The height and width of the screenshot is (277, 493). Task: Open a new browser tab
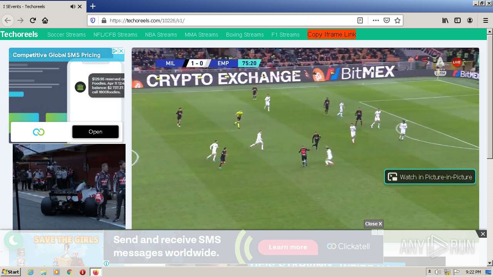coord(93,6)
